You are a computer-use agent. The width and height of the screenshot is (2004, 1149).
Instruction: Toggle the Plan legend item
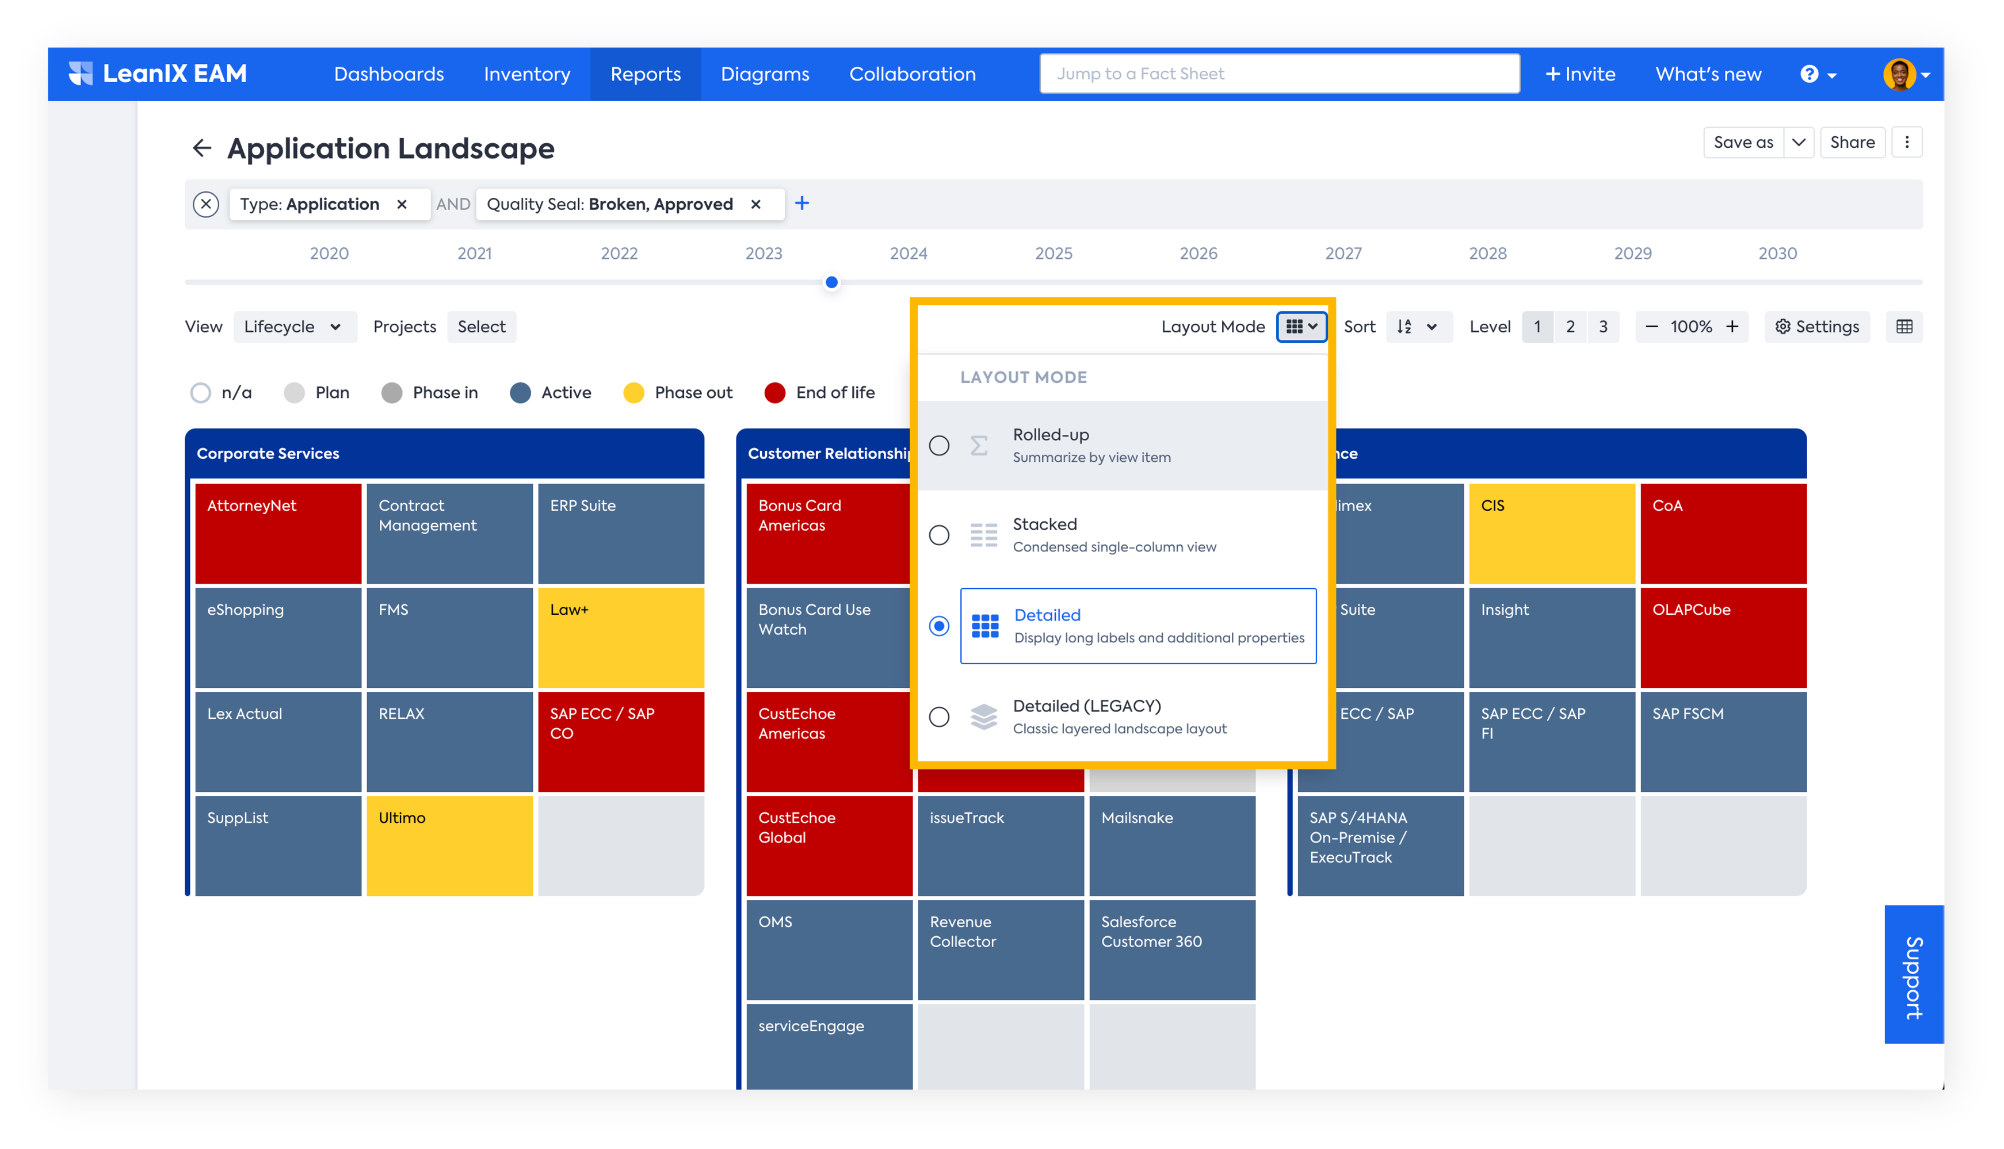[316, 392]
